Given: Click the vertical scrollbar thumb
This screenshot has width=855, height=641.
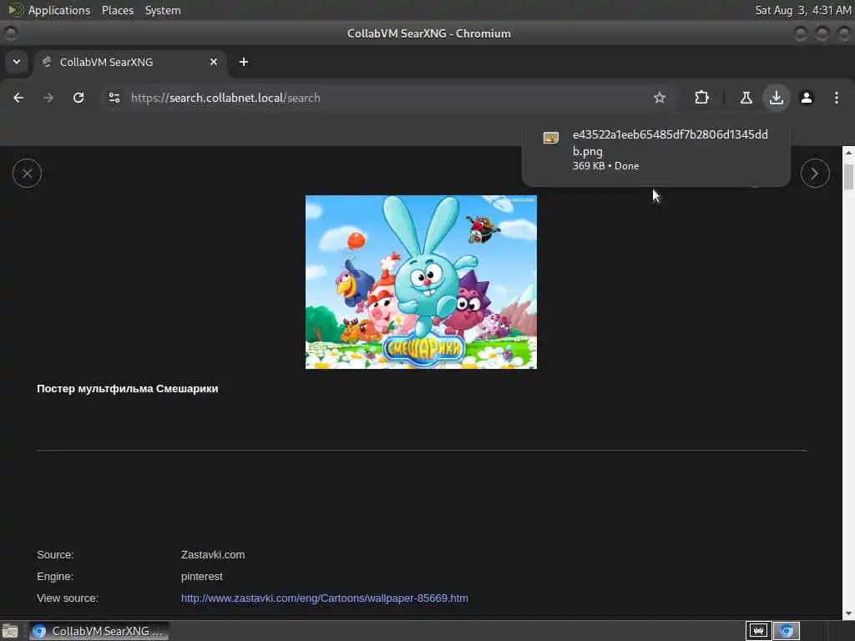Looking at the screenshot, I should click(848, 177).
